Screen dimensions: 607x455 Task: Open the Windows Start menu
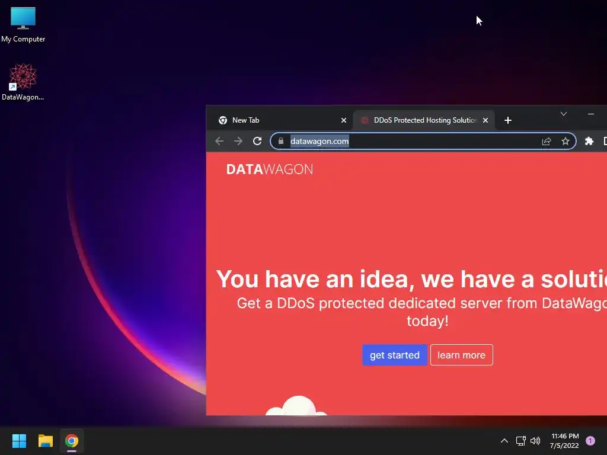pos(19,441)
